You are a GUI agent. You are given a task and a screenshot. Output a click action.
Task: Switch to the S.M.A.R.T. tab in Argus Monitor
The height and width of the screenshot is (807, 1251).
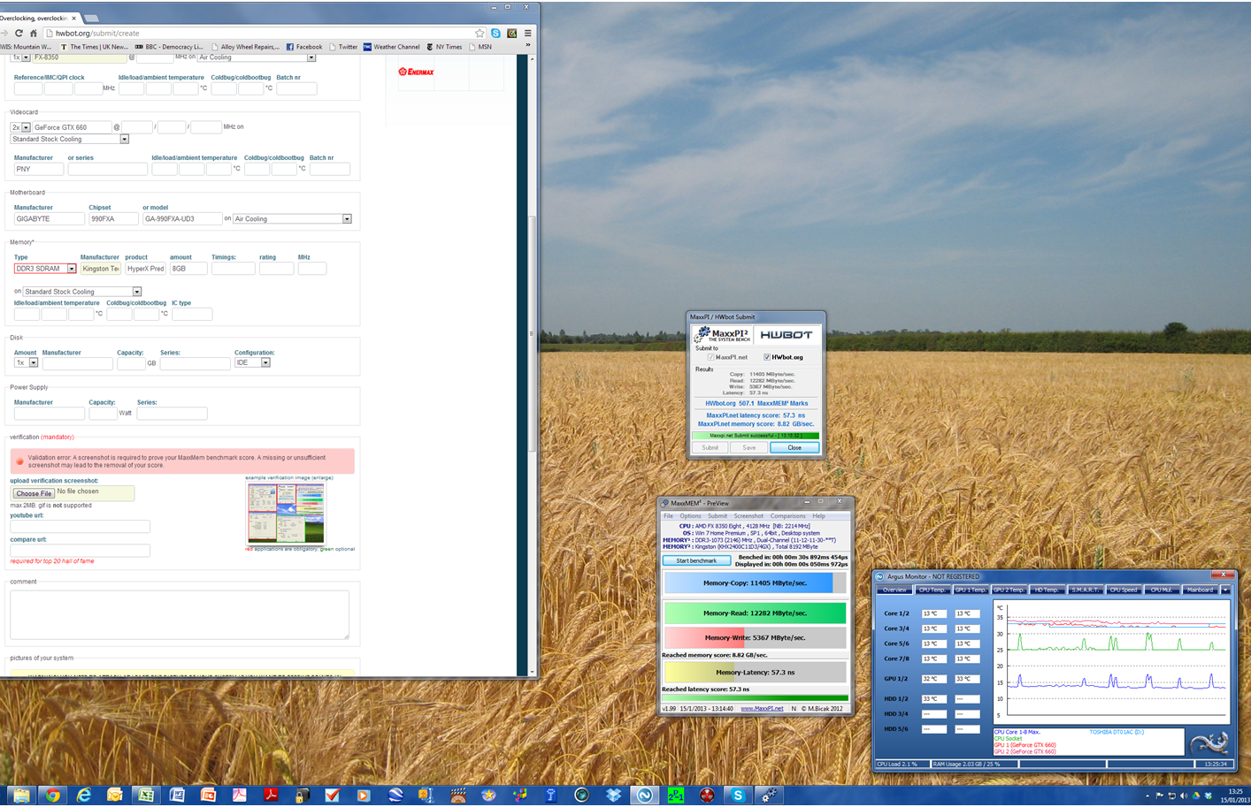(1086, 590)
